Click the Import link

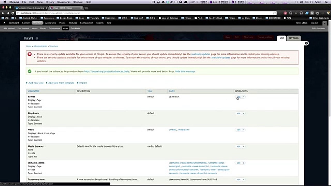coord(83,83)
